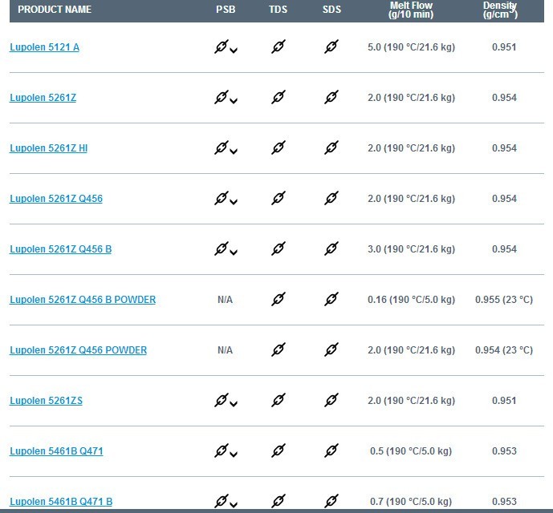553x513 pixels.
Task: Click the PSB column header
Action: click(x=226, y=10)
